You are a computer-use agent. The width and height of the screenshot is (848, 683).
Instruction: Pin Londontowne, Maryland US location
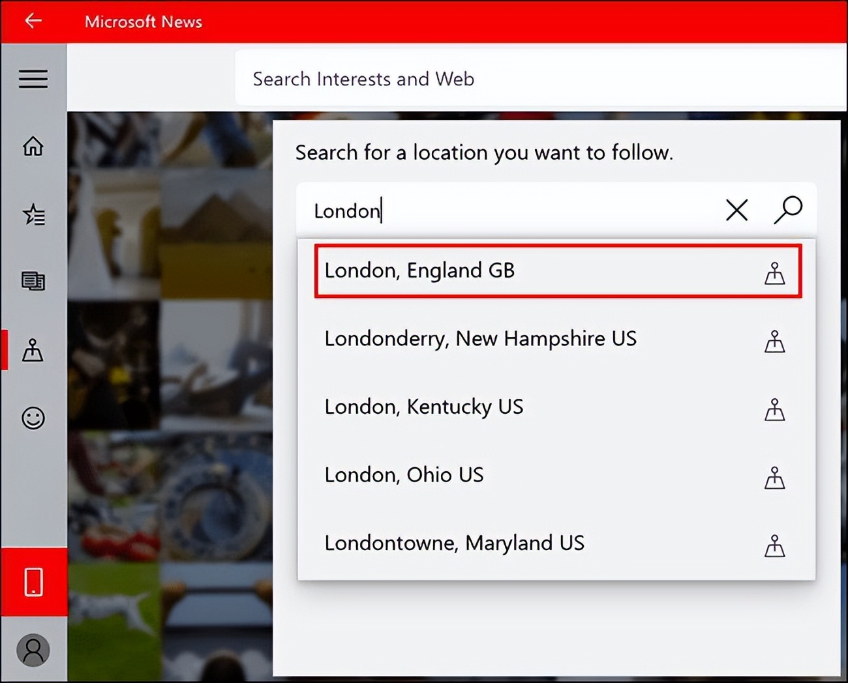click(775, 547)
